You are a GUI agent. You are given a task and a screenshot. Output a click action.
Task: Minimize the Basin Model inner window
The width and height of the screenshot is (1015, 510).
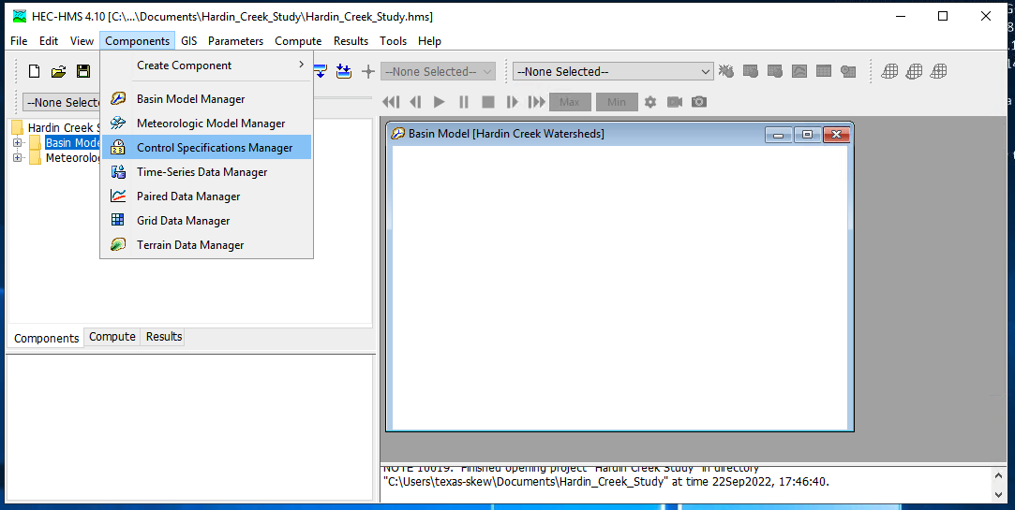[x=779, y=135]
